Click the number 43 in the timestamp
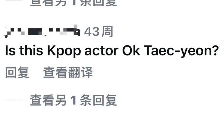The height and width of the screenshot is (124, 220). [92, 32]
